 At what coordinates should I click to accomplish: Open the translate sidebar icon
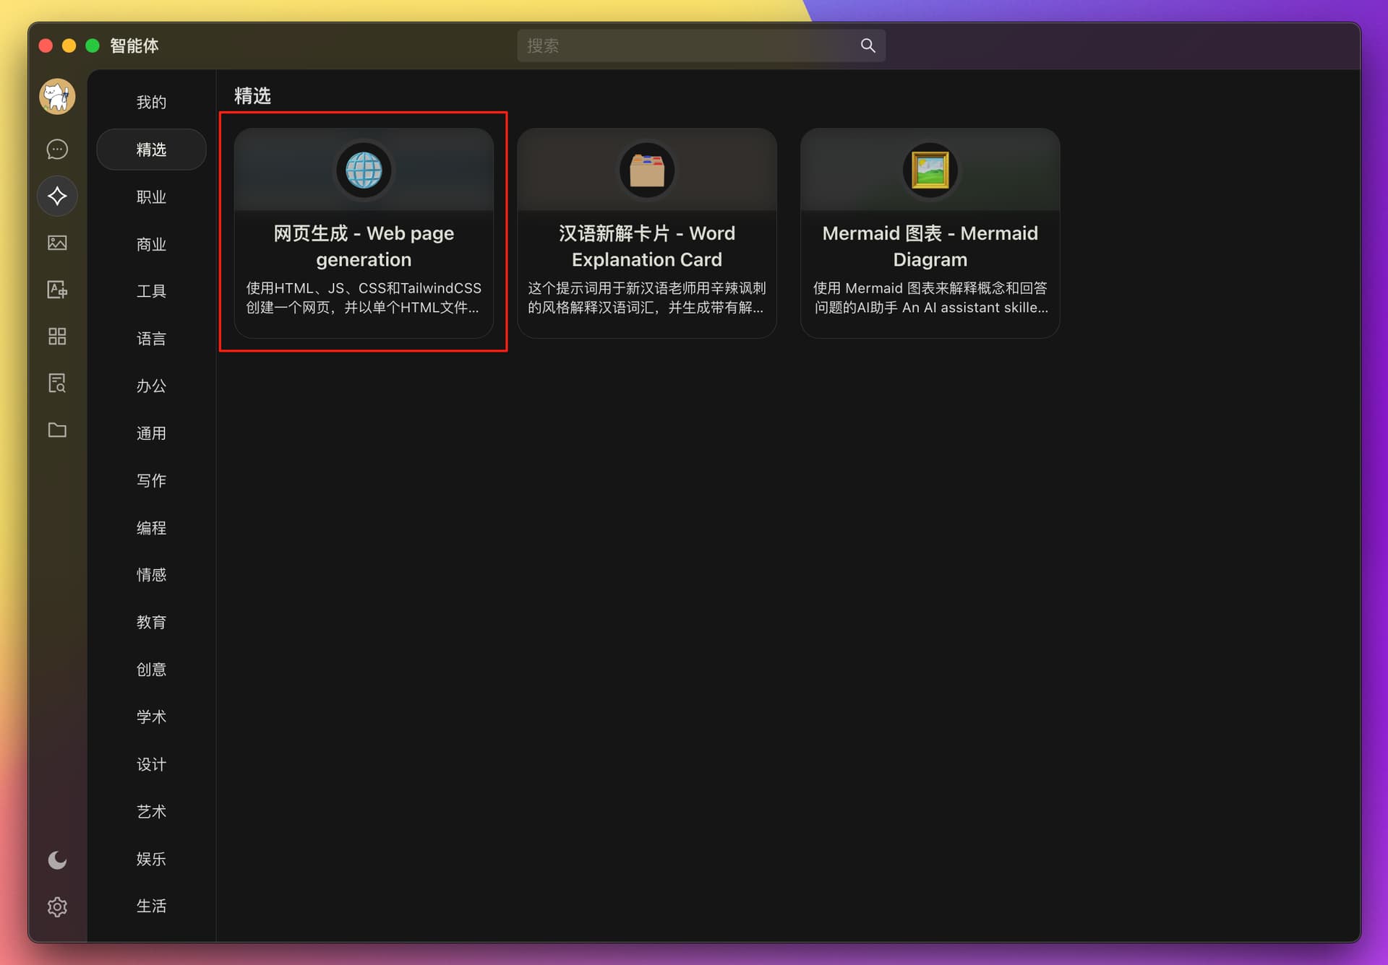(x=57, y=290)
